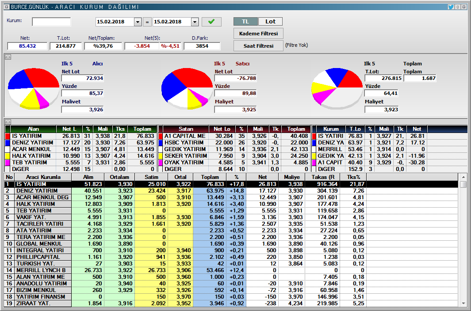Click HALK YATIRIM in buyers table
Viewport: 471px width, 311px height.
click(x=31, y=156)
